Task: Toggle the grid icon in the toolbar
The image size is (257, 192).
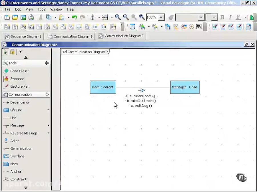Action: pyautogui.click(x=105, y=17)
